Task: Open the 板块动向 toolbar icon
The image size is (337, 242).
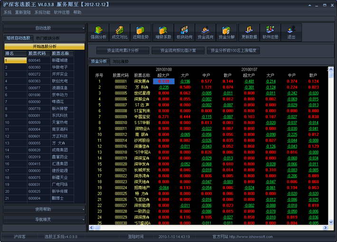Action: (185, 32)
